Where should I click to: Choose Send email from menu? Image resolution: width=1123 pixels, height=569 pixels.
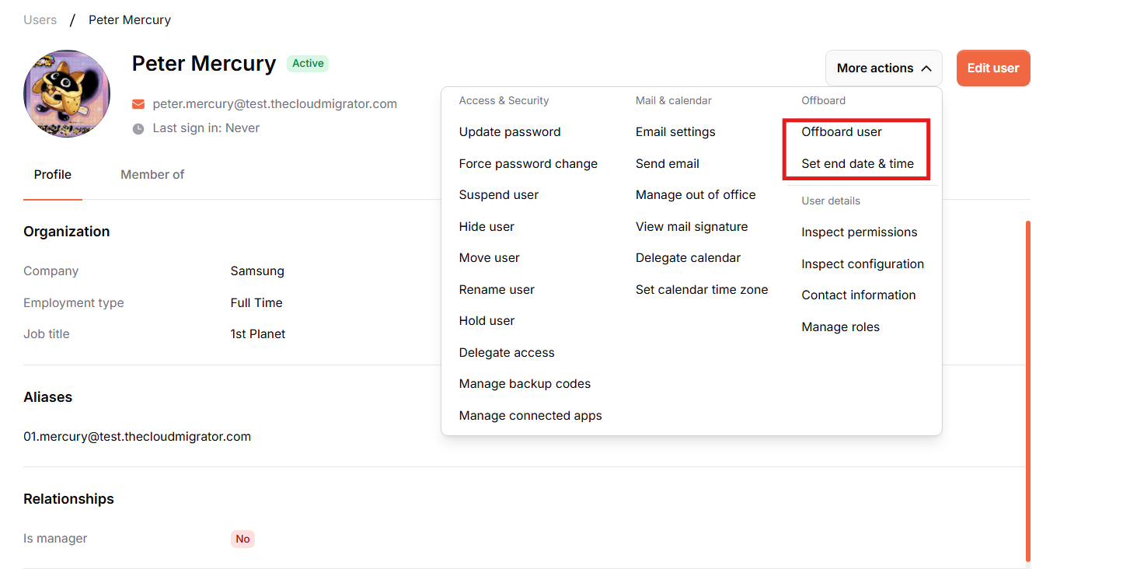[668, 164]
